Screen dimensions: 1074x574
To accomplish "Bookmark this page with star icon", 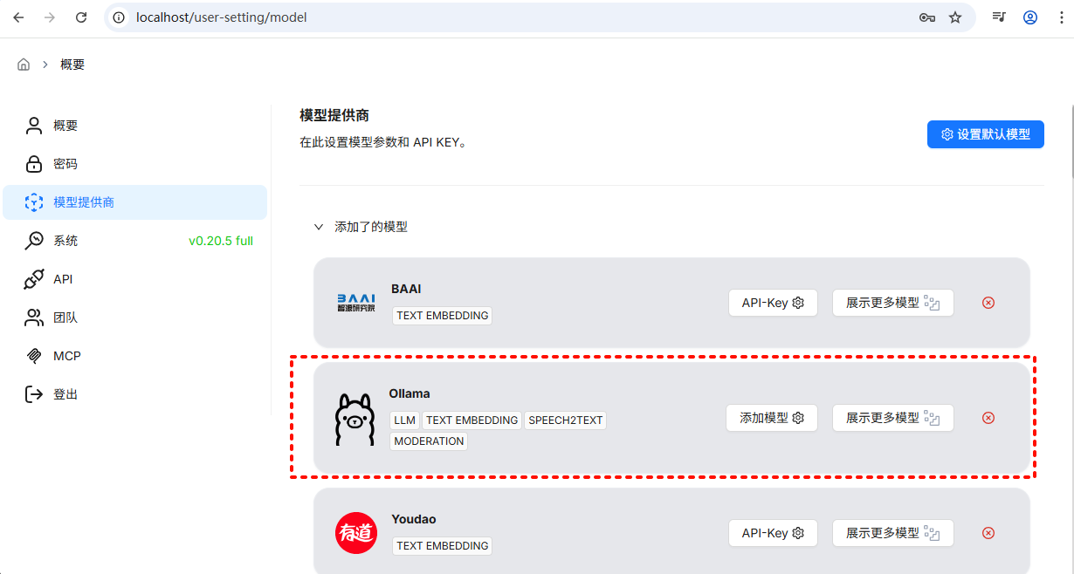I will pos(955,17).
